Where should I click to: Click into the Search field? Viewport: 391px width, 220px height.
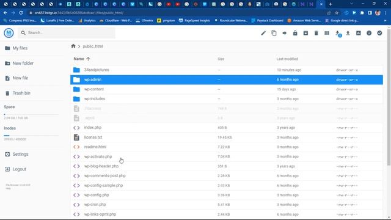pos(67,32)
